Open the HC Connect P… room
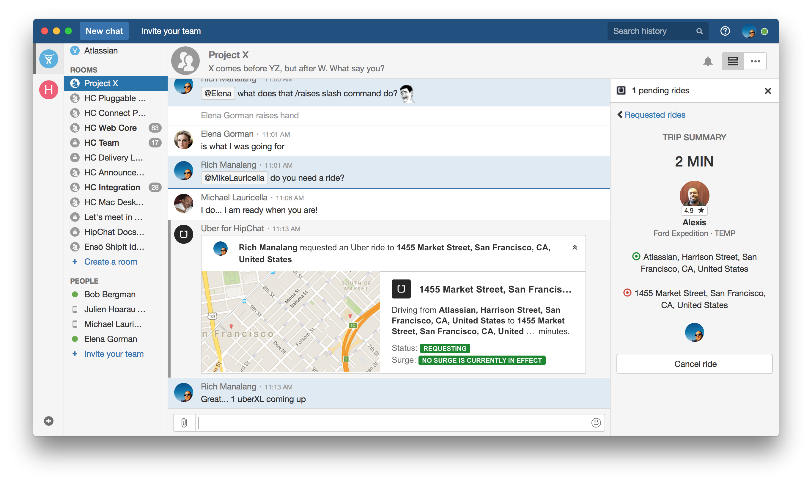 (x=116, y=113)
